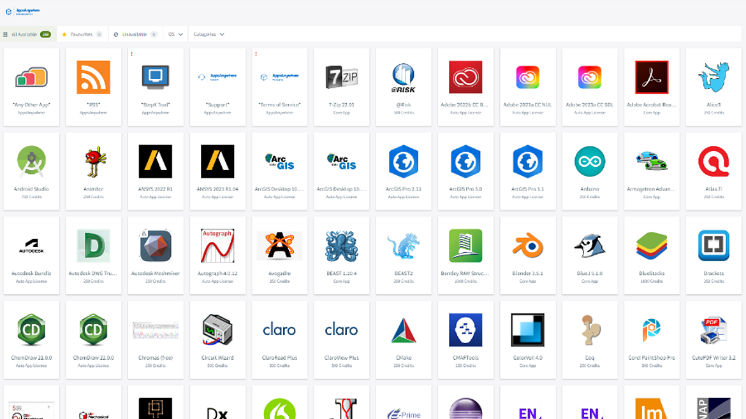Image resolution: width=746 pixels, height=419 pixels.
Task: Open the Categories dropdown
Action: pyautogui.click(x=209, y=34)
